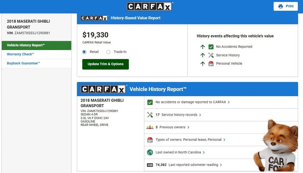Screen dimensions: 303x173
Task: Click the Print button label
Action: point(289,6)
